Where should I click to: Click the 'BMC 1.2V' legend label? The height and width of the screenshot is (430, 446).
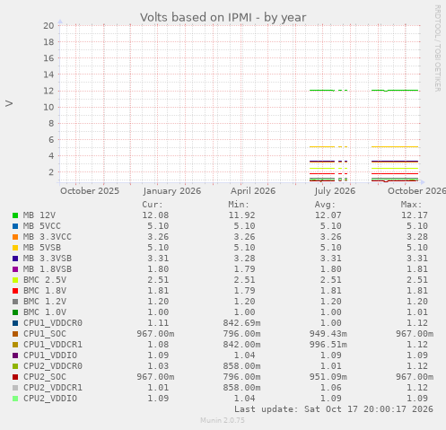[x=45, y=302]
